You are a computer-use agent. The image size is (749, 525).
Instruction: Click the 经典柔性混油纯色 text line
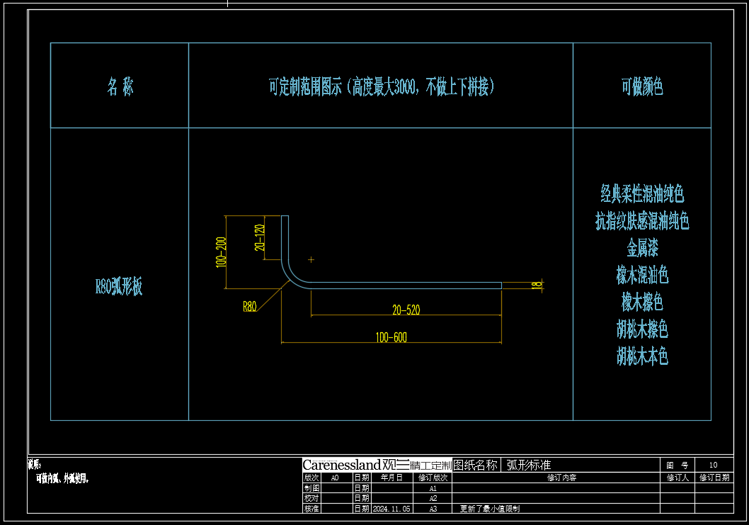coord(642,193)
